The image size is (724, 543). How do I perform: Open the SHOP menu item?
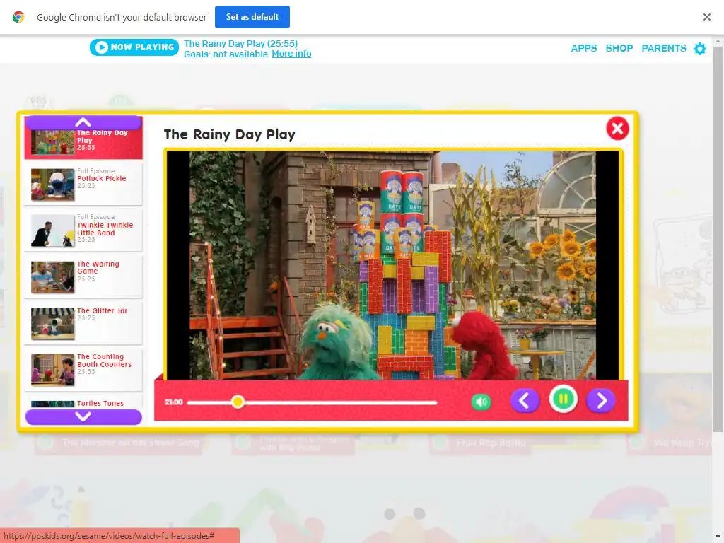coord(619,48)
